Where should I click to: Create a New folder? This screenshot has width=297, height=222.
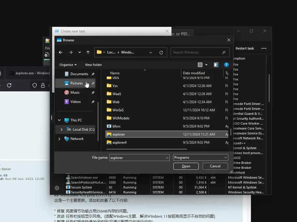coord(94,65)
